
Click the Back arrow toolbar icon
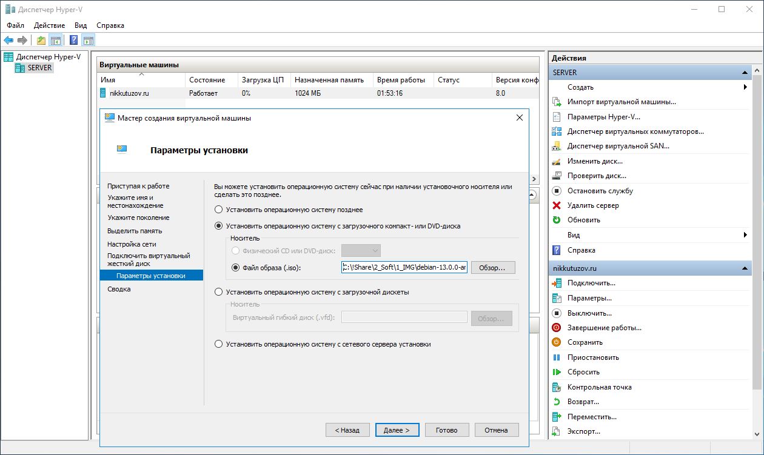click(8, 41)
